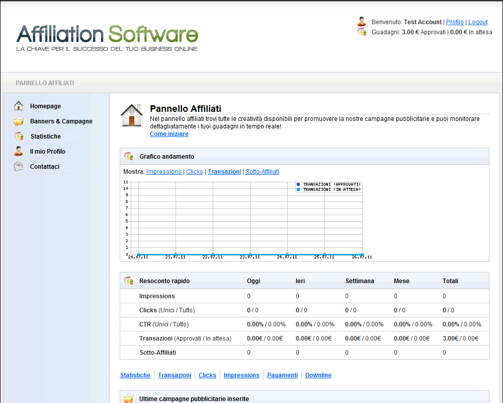Screen dimensions: 503x403
Task: Open the Come iniziare link
Action: click(169, 134)
